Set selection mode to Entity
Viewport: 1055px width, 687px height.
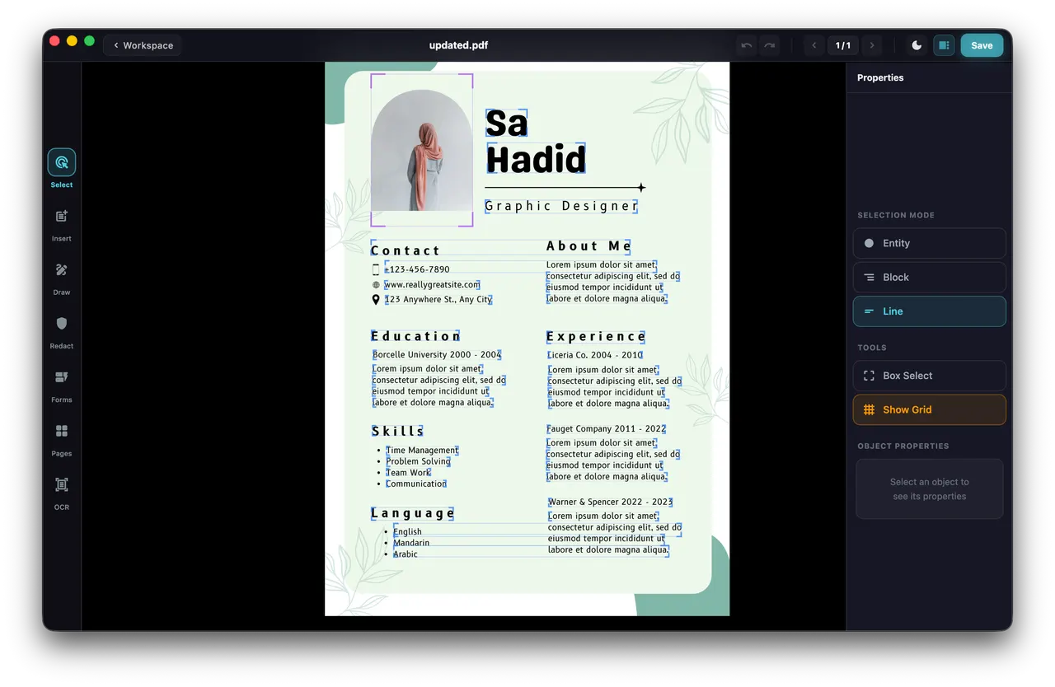pos(929,243)
